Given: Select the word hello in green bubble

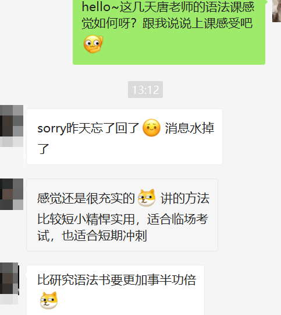Looking at the screenshot, I should [x=96, y=6].
